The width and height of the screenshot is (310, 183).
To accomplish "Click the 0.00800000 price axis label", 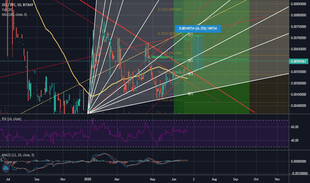I will click(299, 15).
